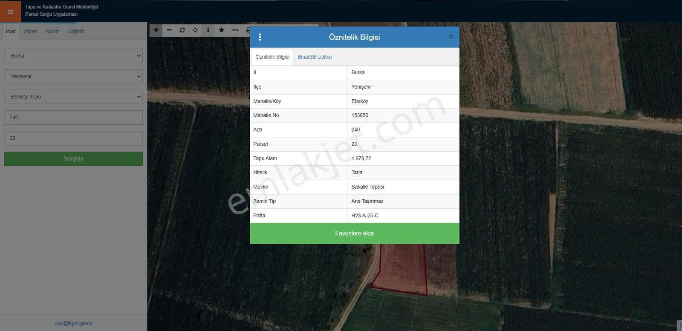Select the Parsel value 23 in table

354,144
